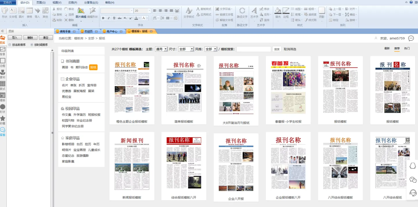The image size is (418, 207).
Task: Select 按名称排序 sort by name radio
Action: (x=10, y=45)
